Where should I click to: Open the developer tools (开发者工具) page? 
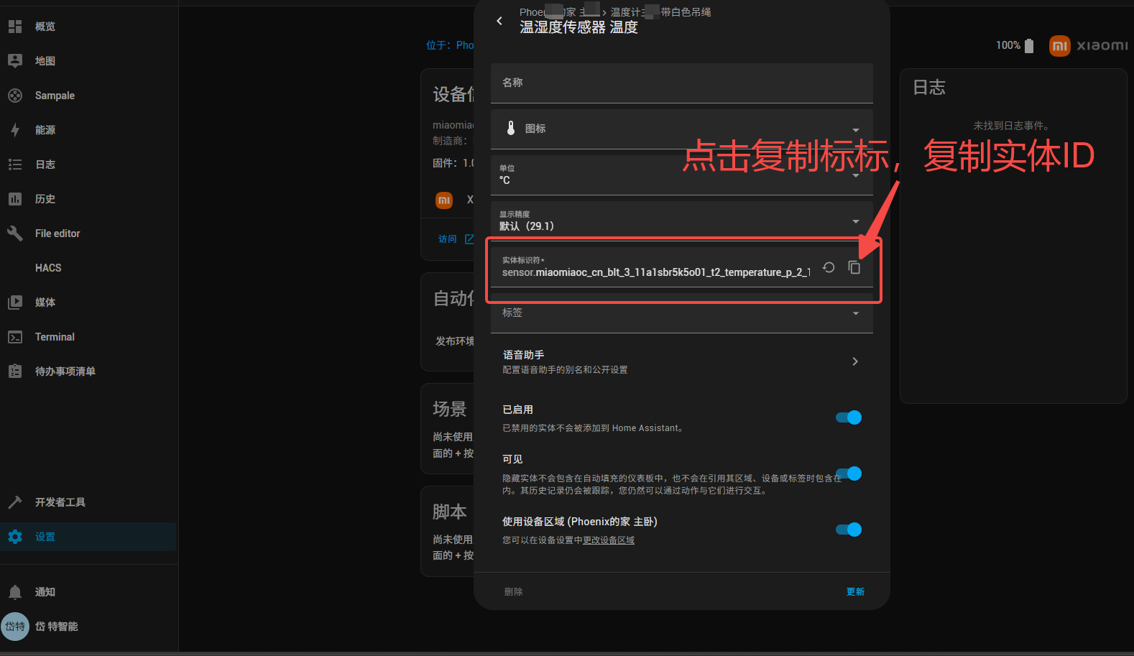coord(60,502)
